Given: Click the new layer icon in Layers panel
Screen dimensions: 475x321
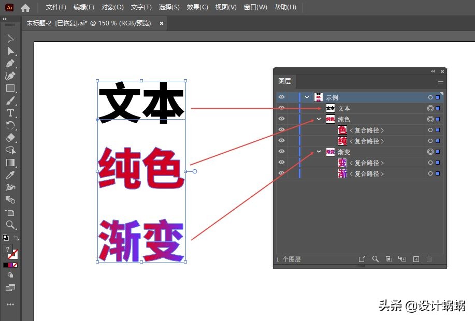Looking at the screenshot, I should (416, 259).
